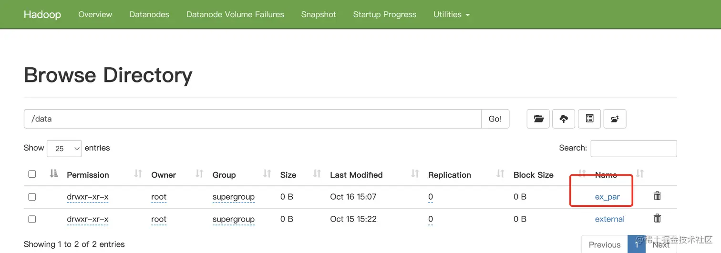Delete the external directory with trash icon
The image size is (721, 253).
point(657,219)
